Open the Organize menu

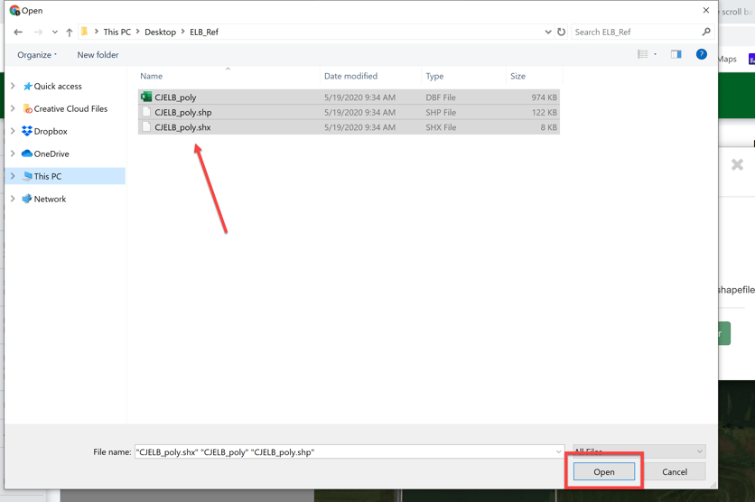pyautogui.click(x=37, y=55)
